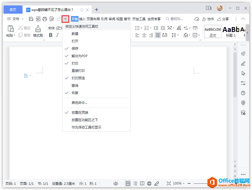
Task: Open the 审阅 ribbon tab
Action: tap(112, 19)
